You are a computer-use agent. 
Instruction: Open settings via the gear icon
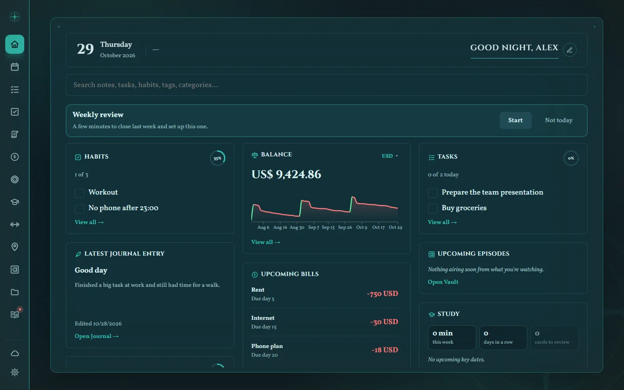pyautogui.click(x=15, y=372)
